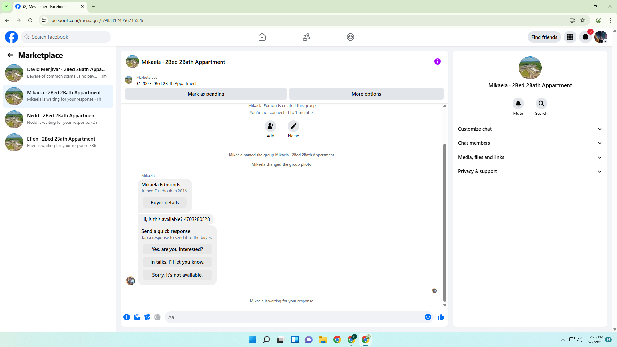Click the chat history scrollbar
The width and height of the screenshot is (617, 347).
(445, 223)
